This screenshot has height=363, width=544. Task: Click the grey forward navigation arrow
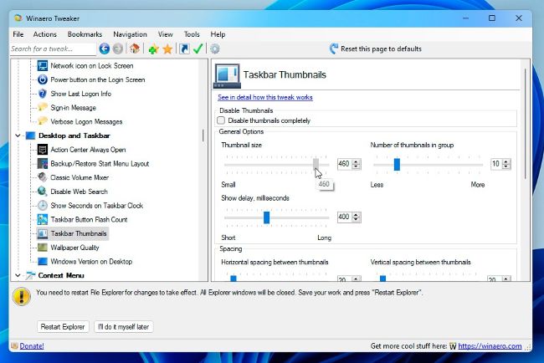(118, 49)
